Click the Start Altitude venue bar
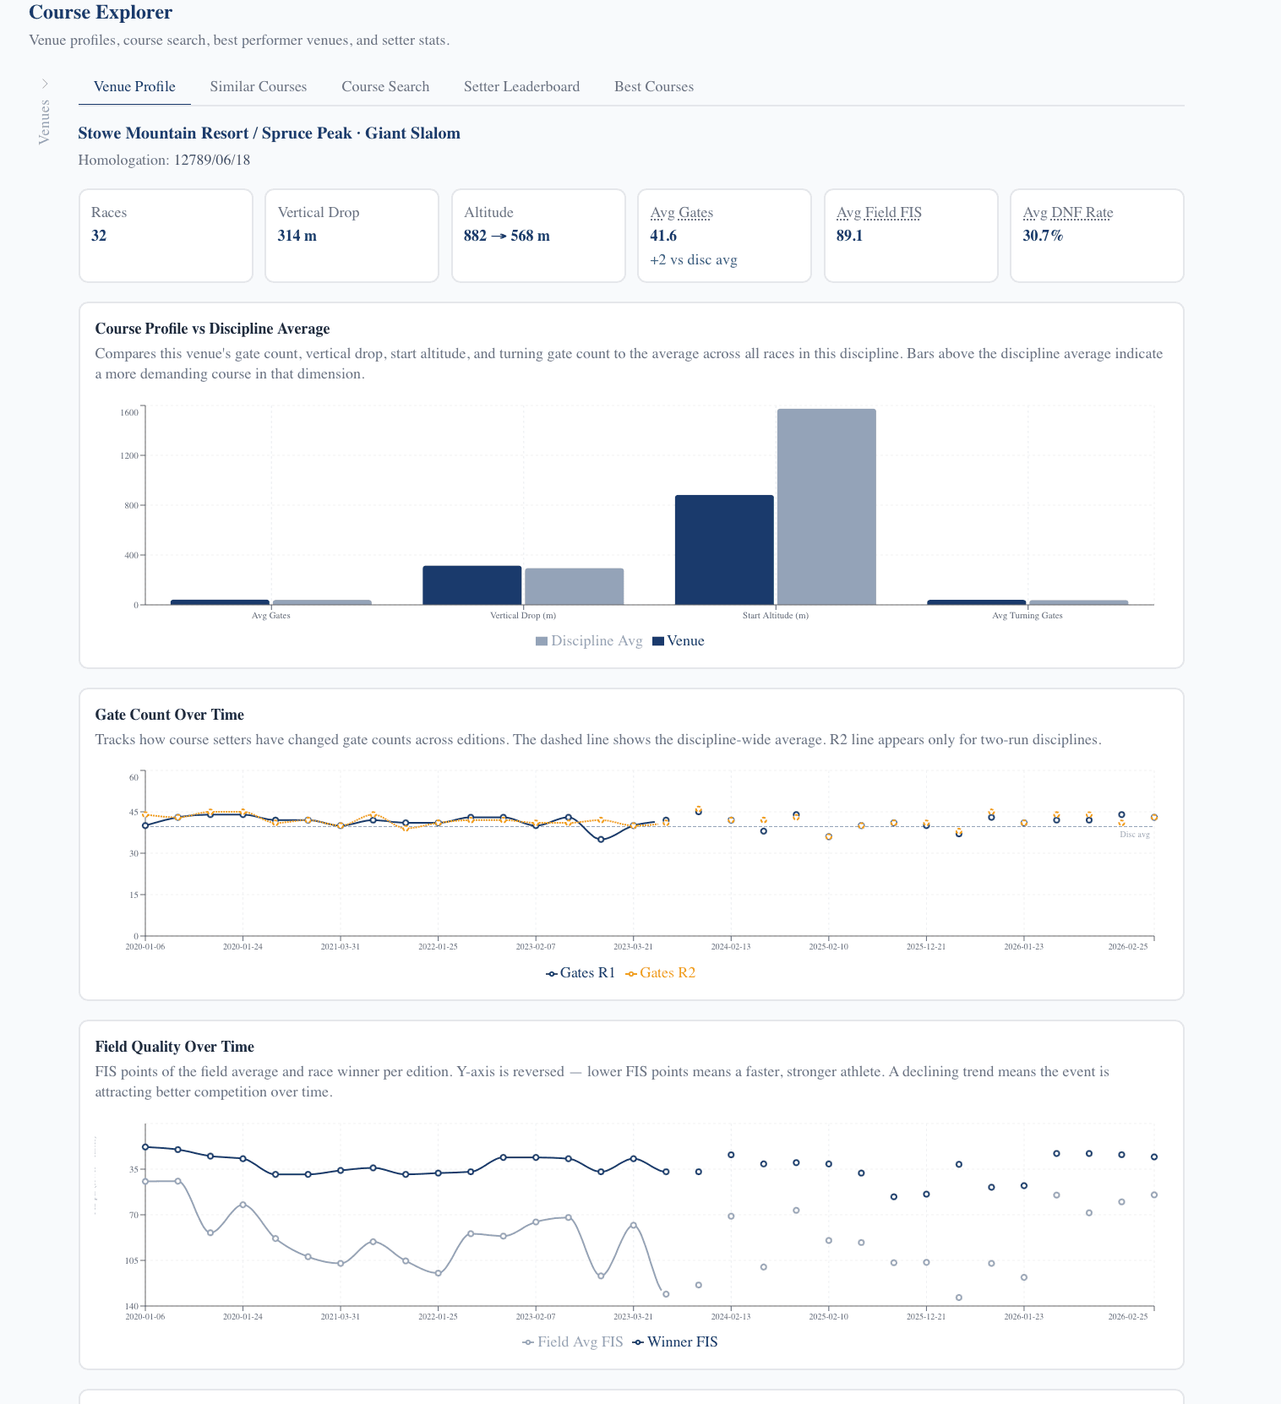Viewport: 1281px width, 1404px height. [723, 549]
